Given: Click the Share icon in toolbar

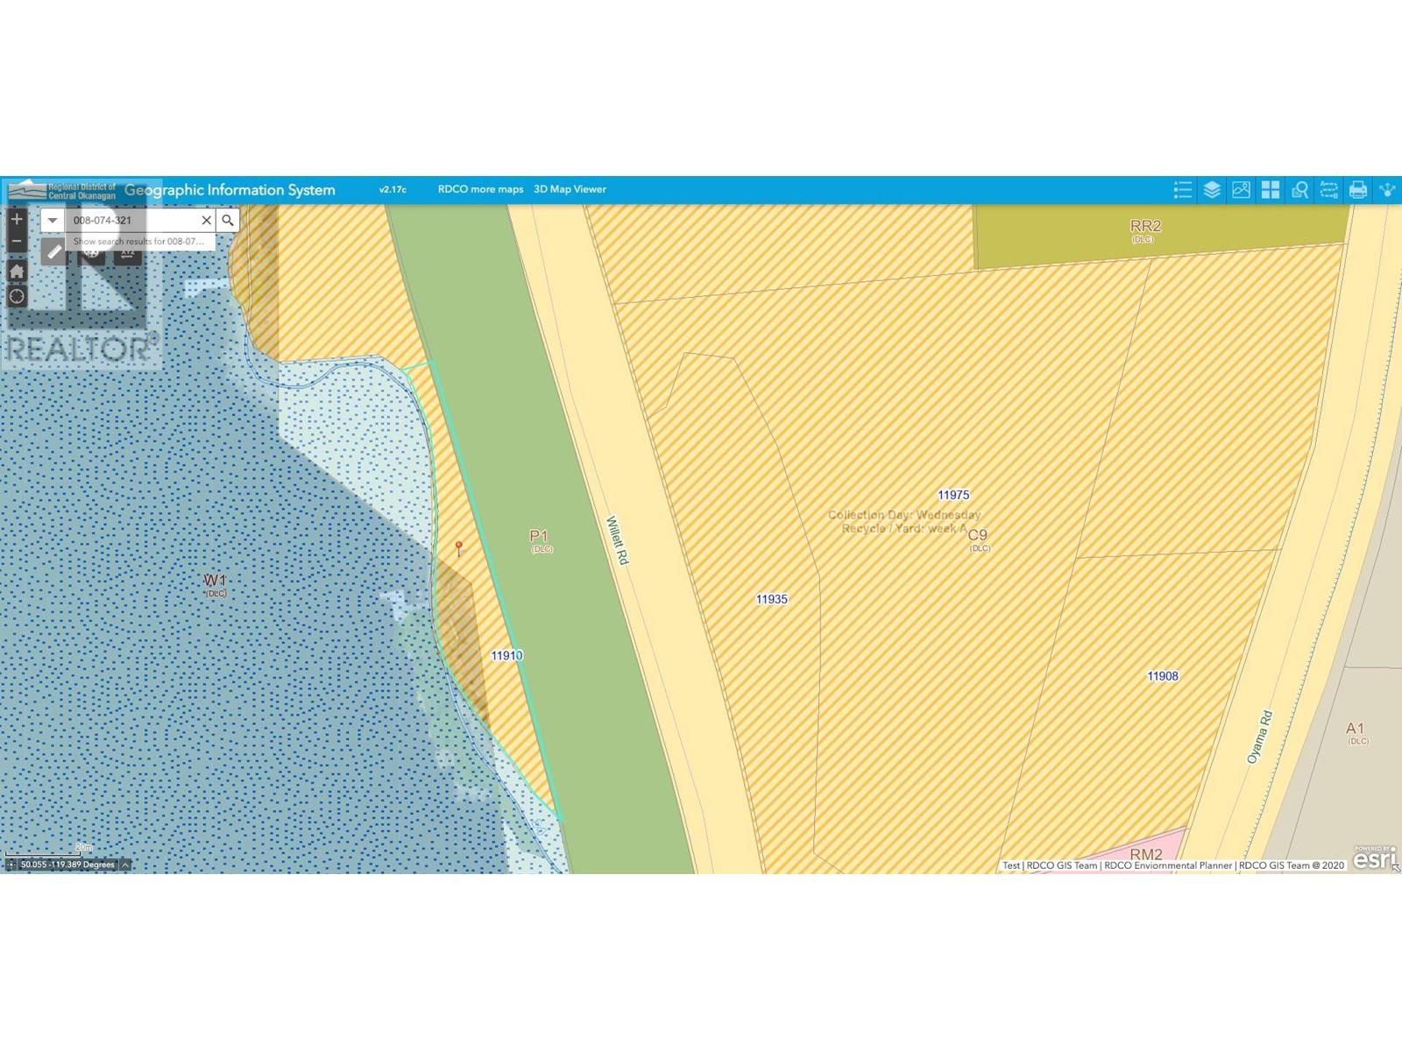Looking at the screenshot, I should (x=1387, y=190).
